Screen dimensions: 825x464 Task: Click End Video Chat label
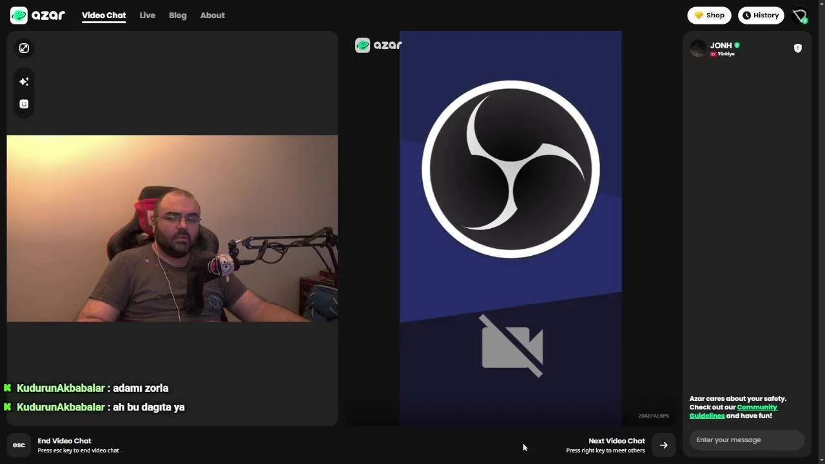[64, 441]
